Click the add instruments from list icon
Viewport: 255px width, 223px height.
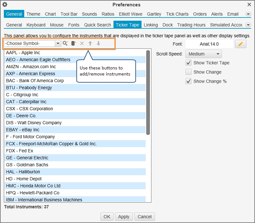pos(74,43)
